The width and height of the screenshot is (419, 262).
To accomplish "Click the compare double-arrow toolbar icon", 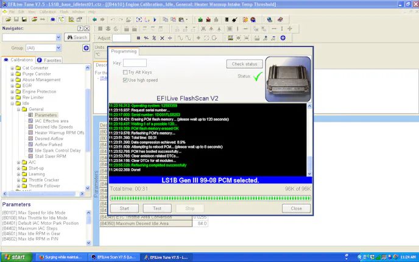I will [43, 19].
